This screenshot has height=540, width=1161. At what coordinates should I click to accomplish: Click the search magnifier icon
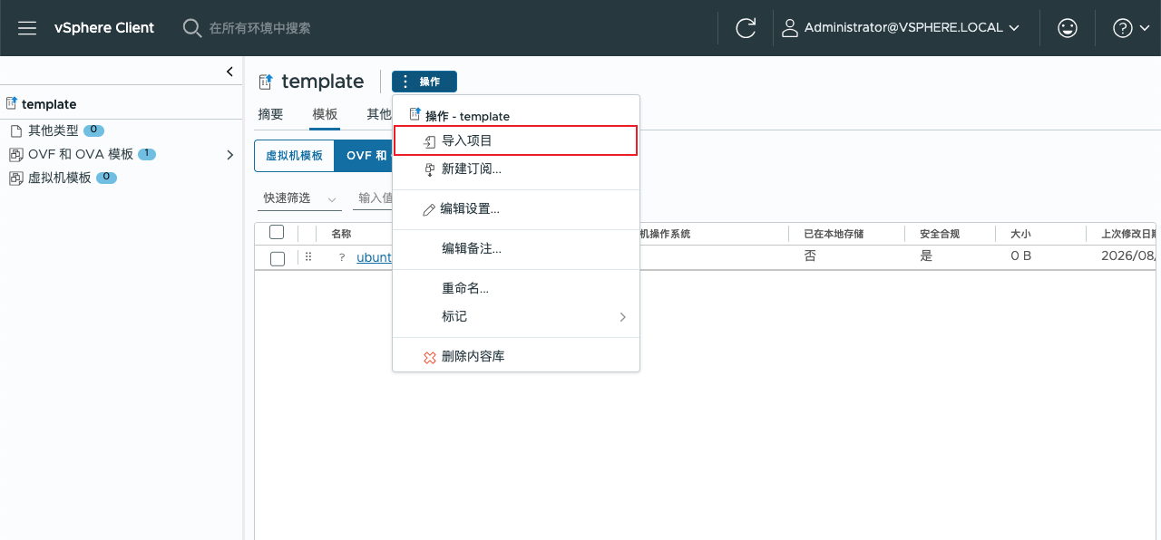(x=192, y=28)
